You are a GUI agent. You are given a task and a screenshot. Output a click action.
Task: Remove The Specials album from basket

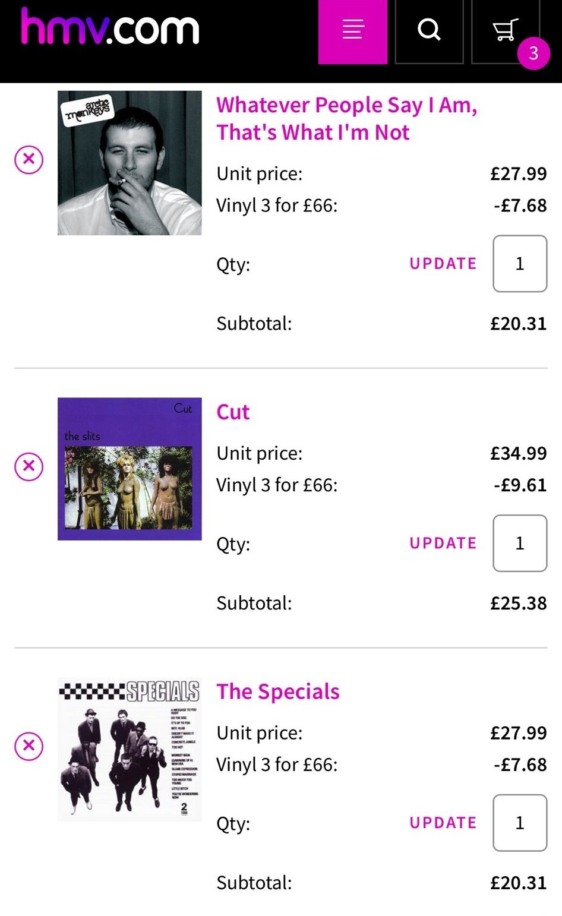(29, 746)
